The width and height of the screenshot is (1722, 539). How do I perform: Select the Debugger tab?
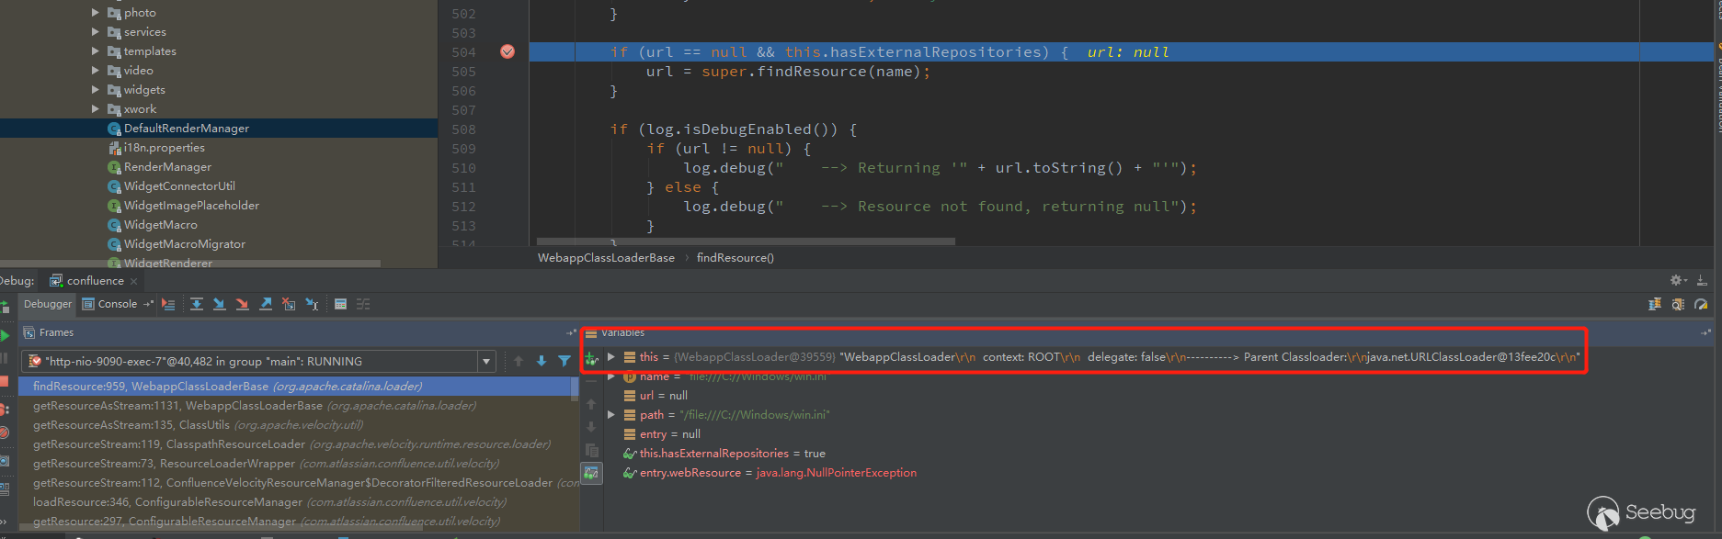pos(47,304)
